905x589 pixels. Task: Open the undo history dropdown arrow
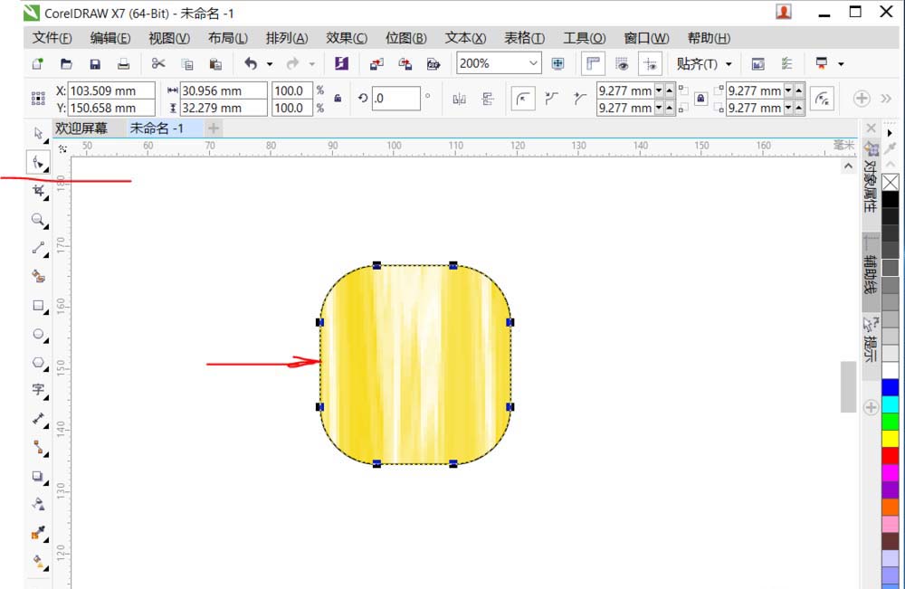[x=270, y=64]
